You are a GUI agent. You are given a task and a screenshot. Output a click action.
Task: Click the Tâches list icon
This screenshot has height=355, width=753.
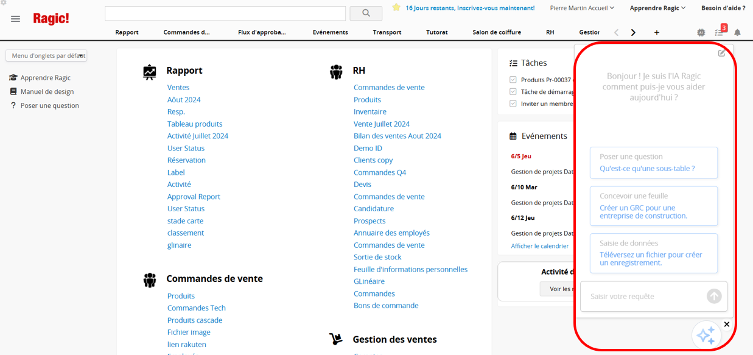pyautogui.click(x=513, y=63)
